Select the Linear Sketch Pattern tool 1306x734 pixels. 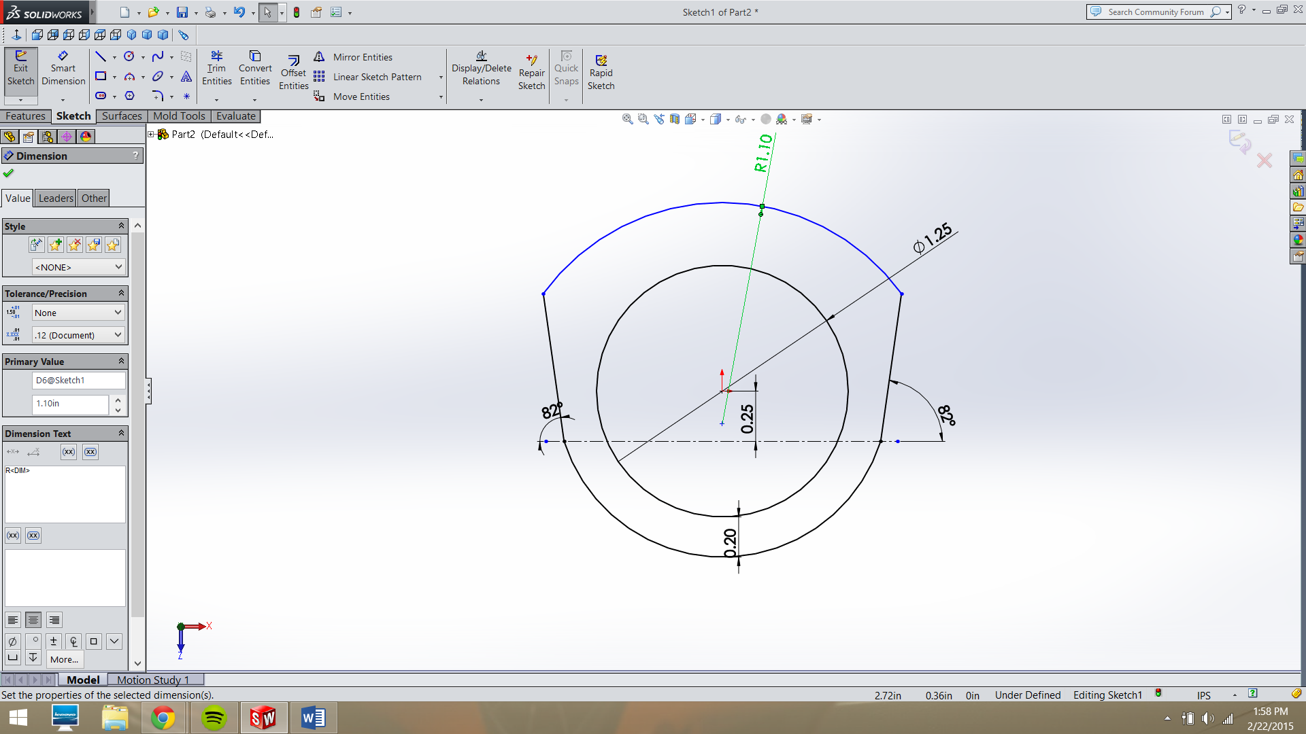(376, 77)
